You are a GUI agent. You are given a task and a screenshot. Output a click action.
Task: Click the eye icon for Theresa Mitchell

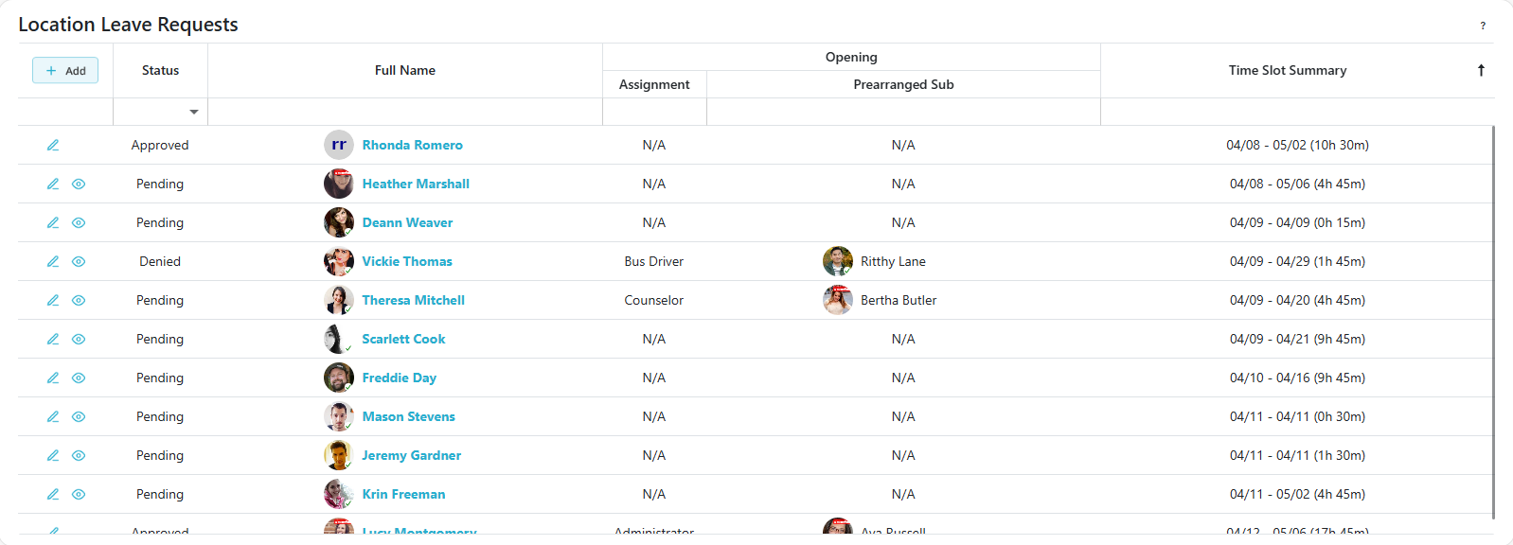(79, 300)
